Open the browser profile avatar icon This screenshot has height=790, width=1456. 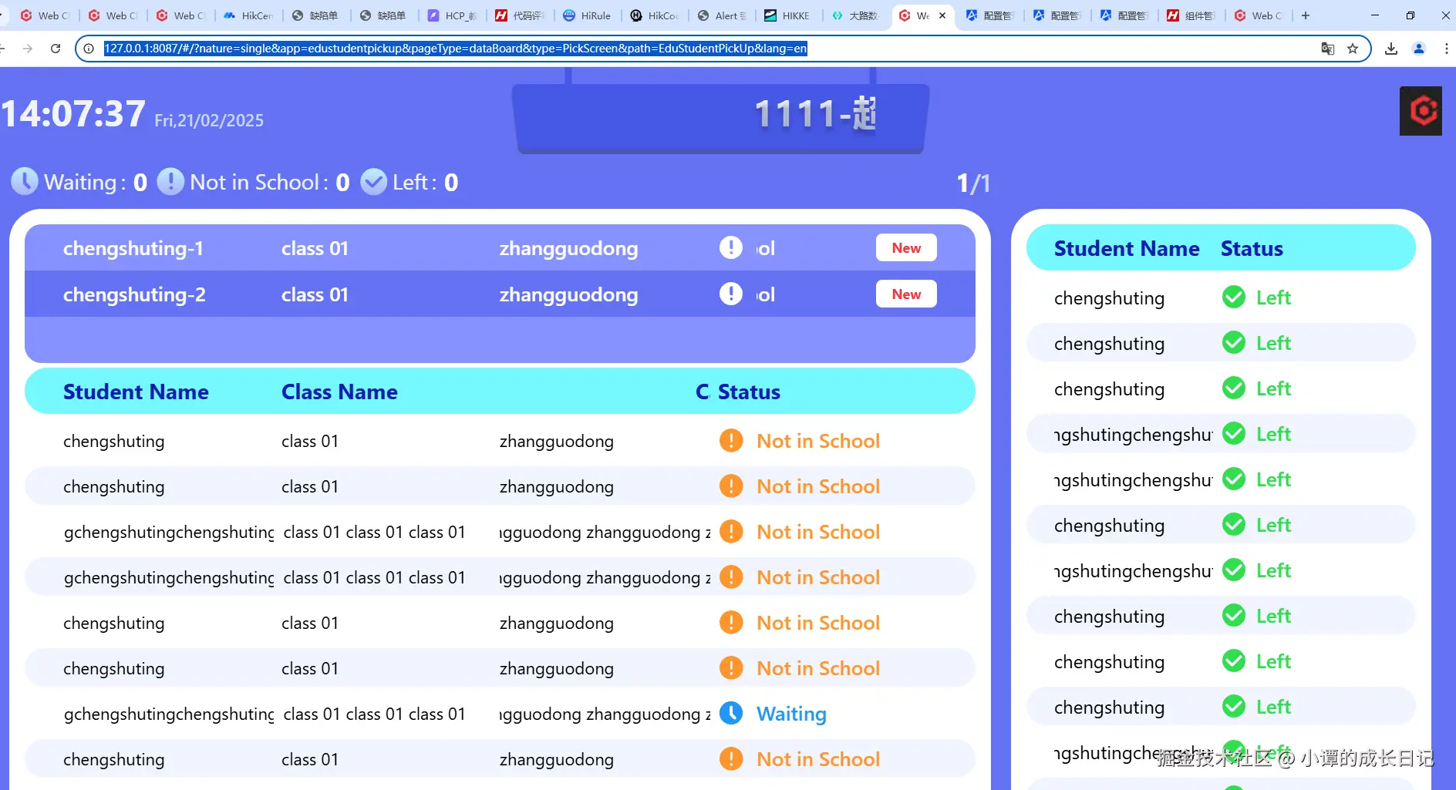(1419, 49)
